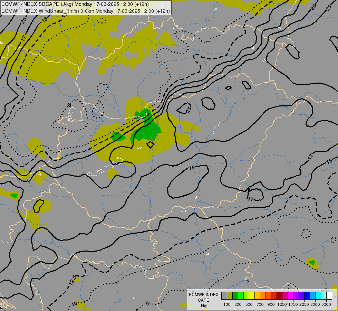Click the olive swatch in the CAPE legend
The image size is (338, 311).
click(x=230, y=295)
